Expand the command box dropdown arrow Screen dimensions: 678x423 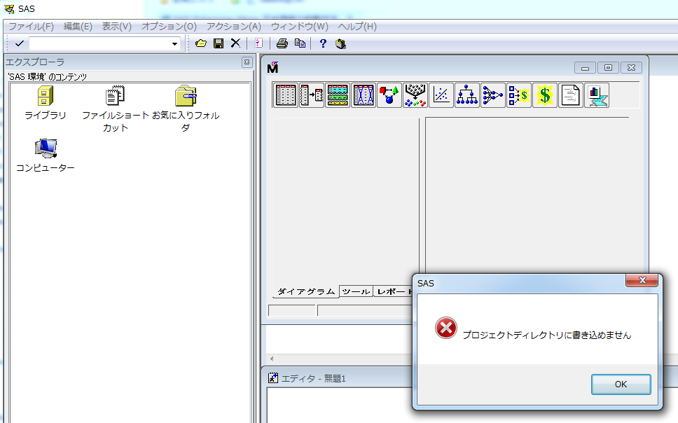(174, 43)
